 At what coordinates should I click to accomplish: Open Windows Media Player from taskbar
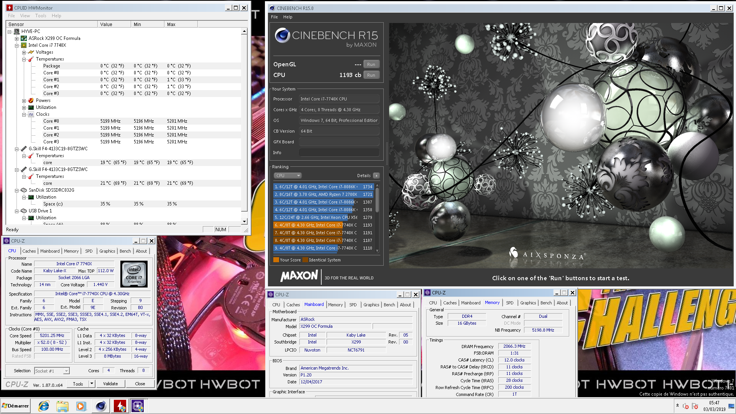click(x=81, y=406)
